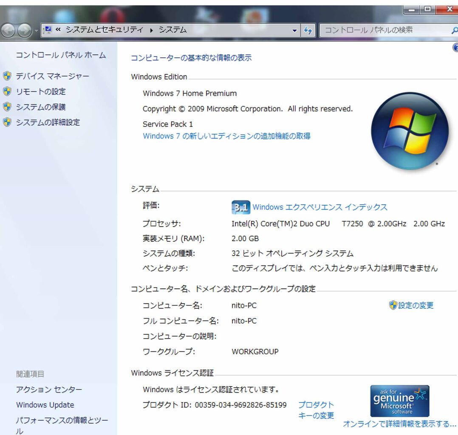Minimize the System window

pos(412,10)
